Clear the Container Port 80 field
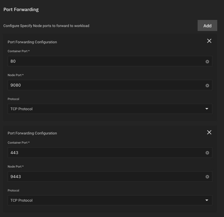The image size is (224, 217). tap(207, 62)
